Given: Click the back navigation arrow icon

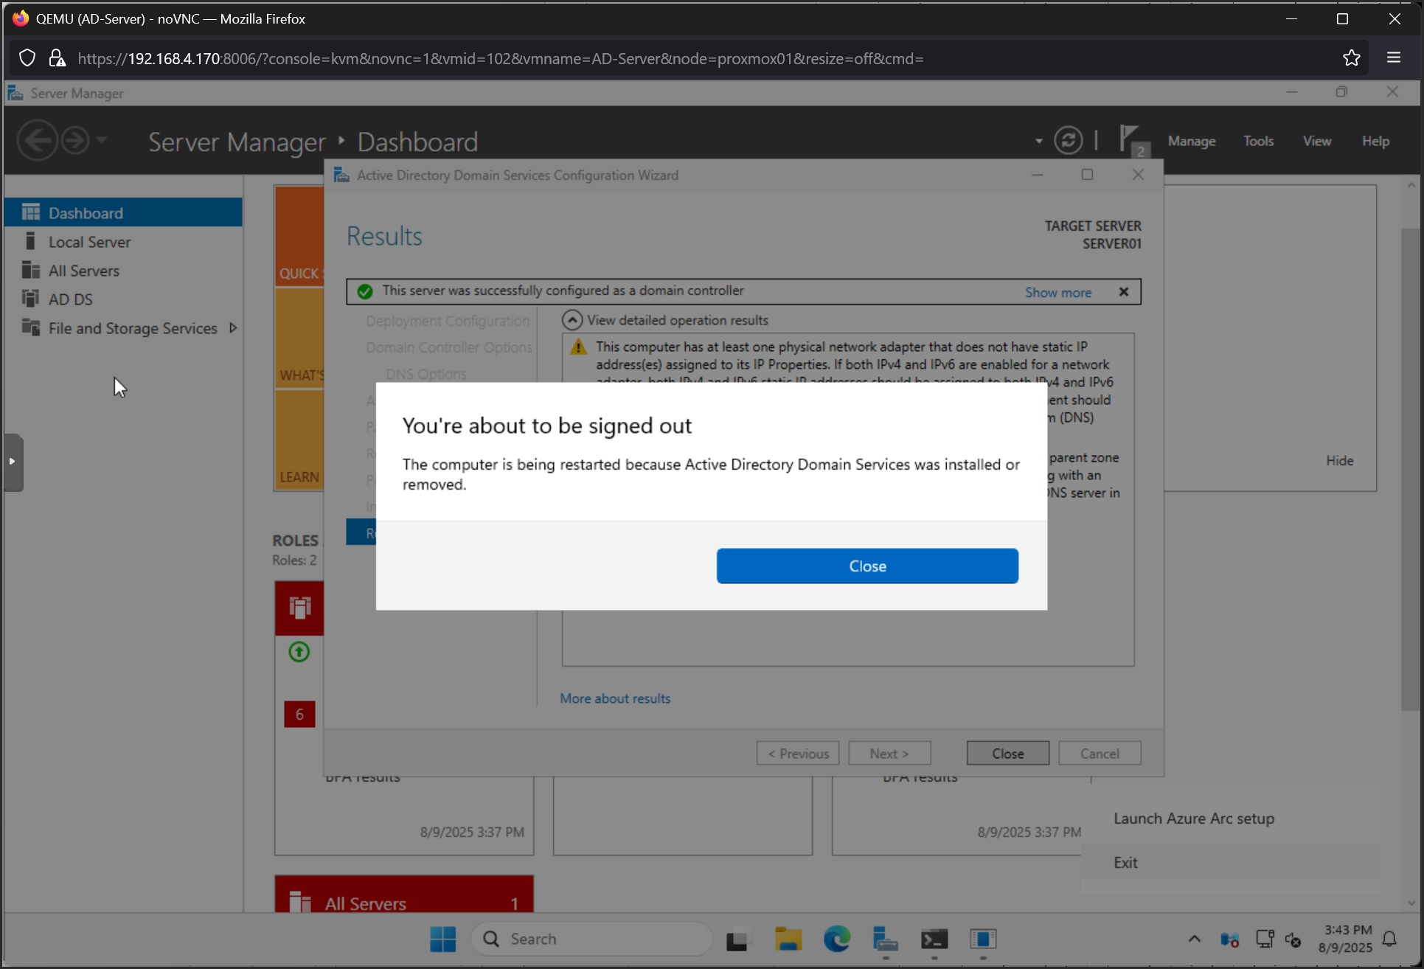Looking at the screenshot, I should click(x=37, y=140).
